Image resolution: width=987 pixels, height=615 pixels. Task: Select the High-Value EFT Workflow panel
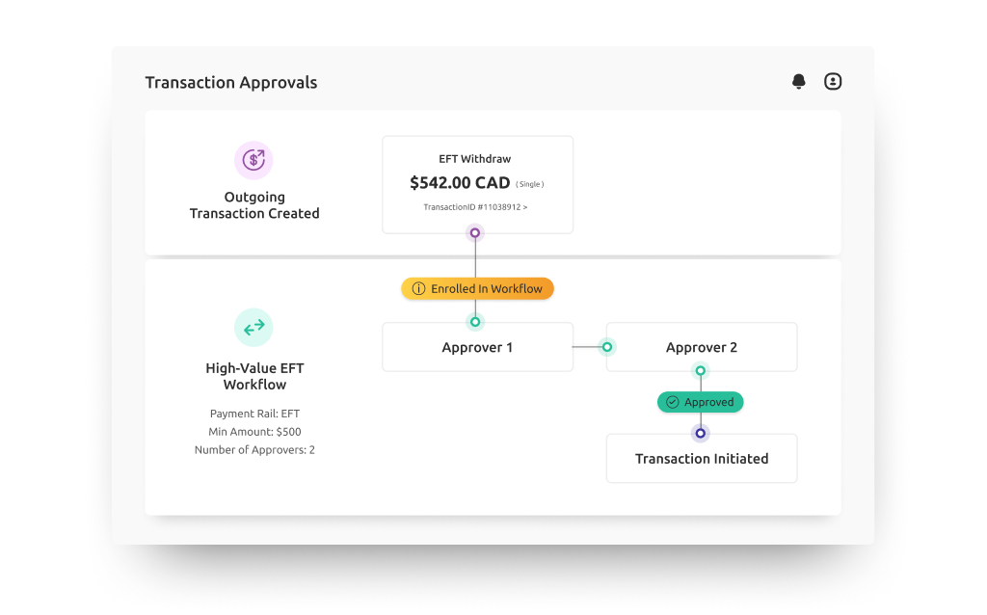point(253,375)
